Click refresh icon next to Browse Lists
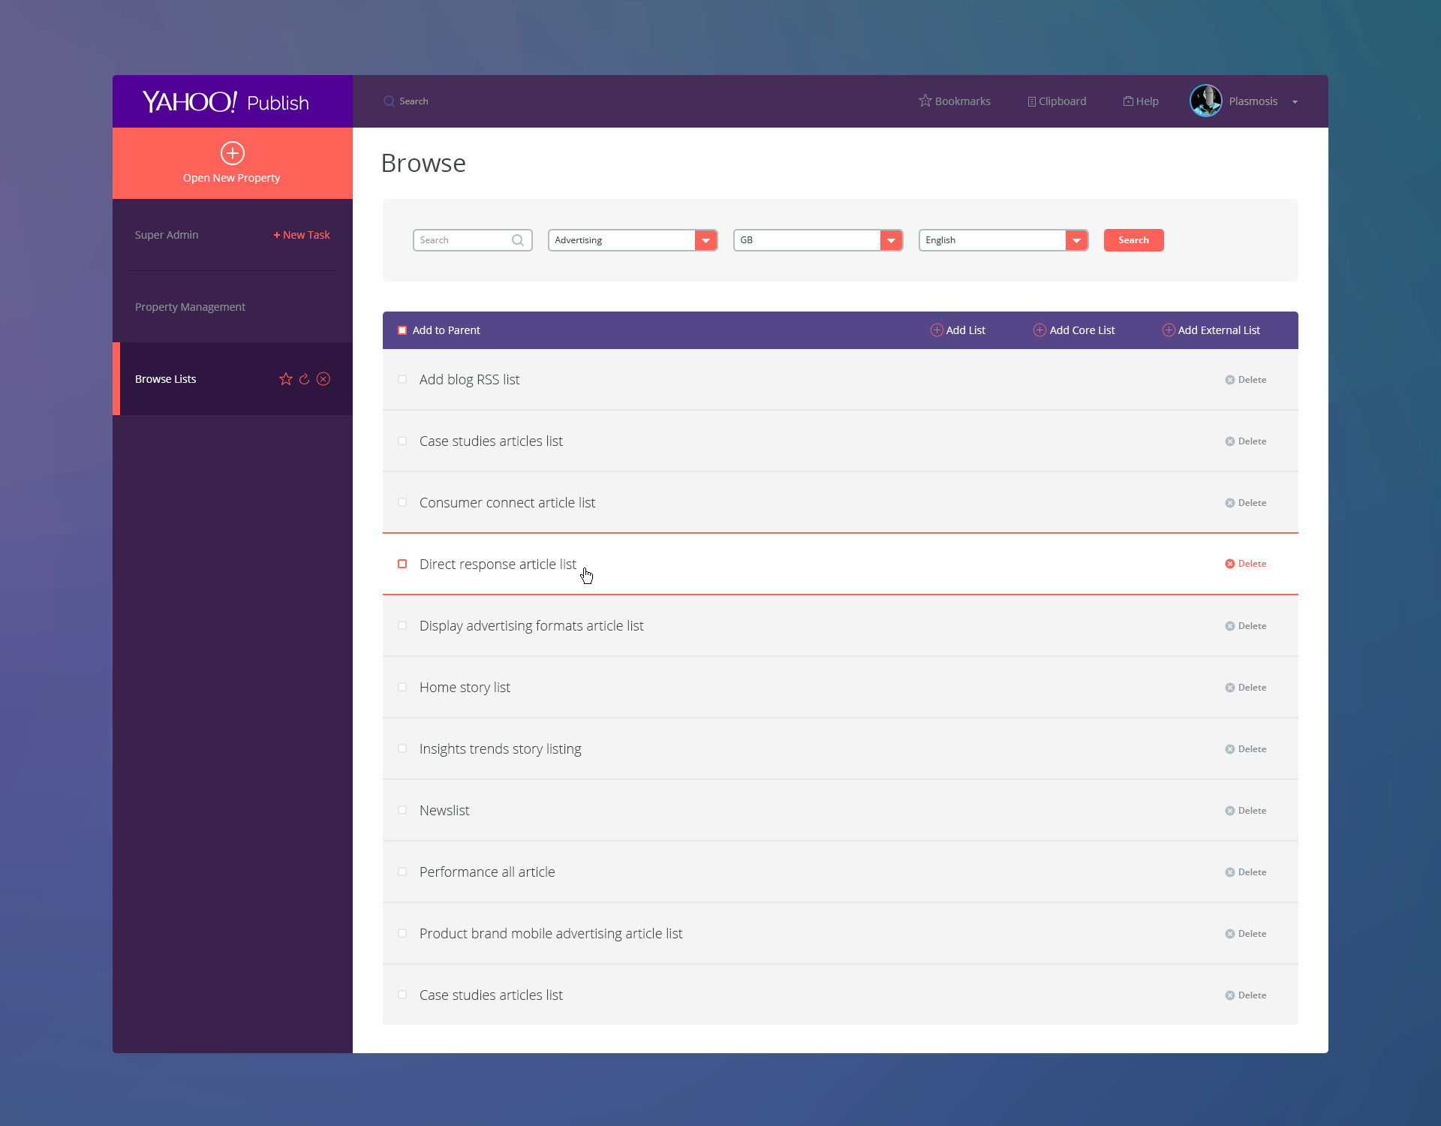The height and width of the screenshot is (1126, 1441). (304, 379)
